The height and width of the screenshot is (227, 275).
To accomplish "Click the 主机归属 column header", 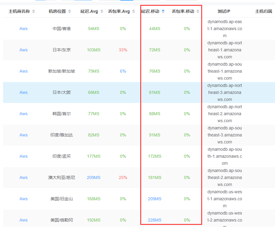I will tap(264, 11).
